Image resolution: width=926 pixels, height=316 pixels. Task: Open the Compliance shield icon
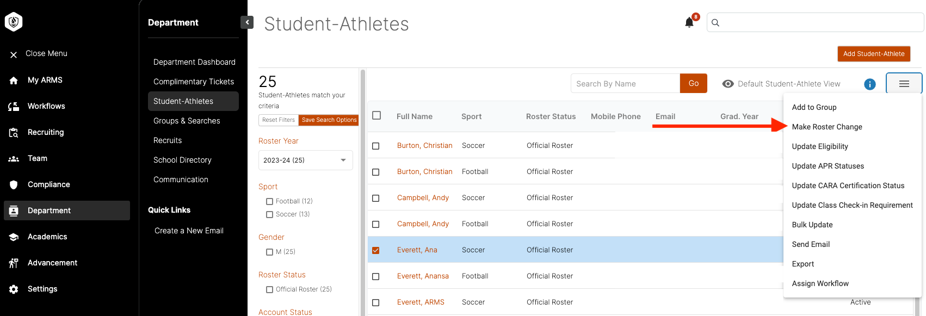click(14, 185)
